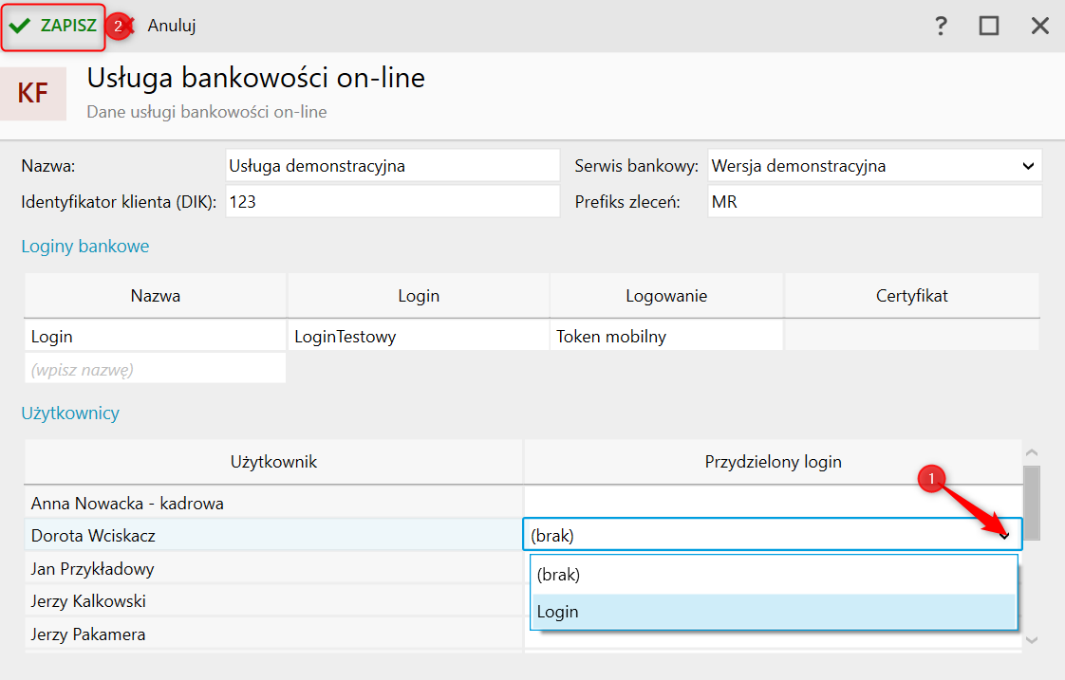Focus the Prefiks zleceń field

click(874, 202)
